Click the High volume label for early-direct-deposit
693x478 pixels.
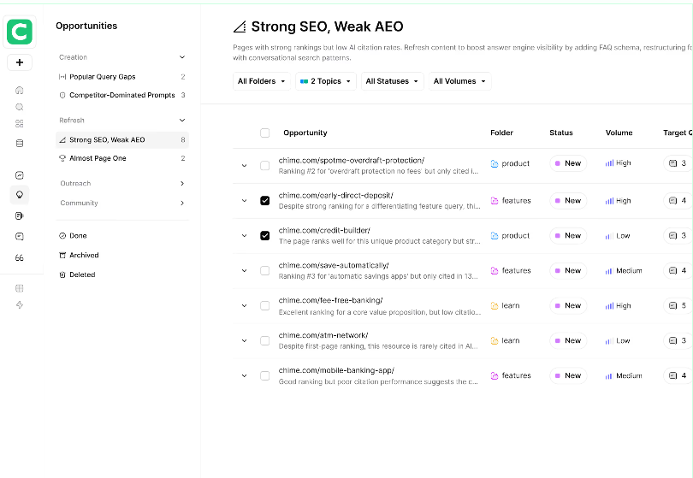pyautogui.click(x=623, y=201)
